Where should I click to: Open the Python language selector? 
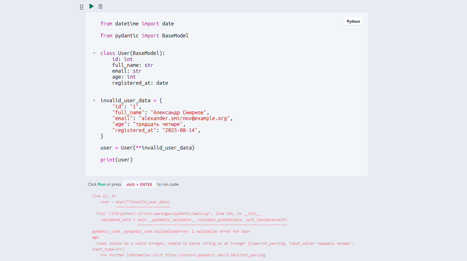click(353, 21)
